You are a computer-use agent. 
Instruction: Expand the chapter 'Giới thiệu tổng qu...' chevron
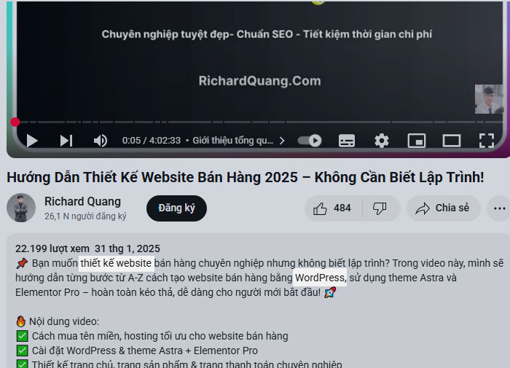click(282, 141)
